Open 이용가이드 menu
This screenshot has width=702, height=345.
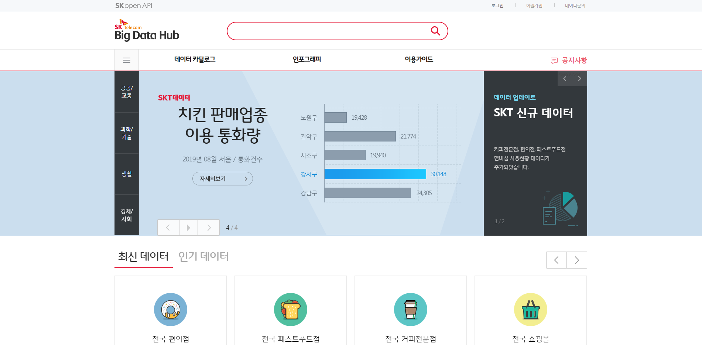[x=419, y=59]
